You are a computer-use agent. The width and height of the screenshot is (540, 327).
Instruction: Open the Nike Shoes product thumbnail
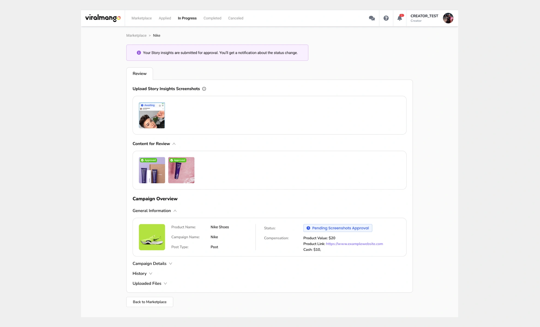pyautogui.click(x=152, y=237)
